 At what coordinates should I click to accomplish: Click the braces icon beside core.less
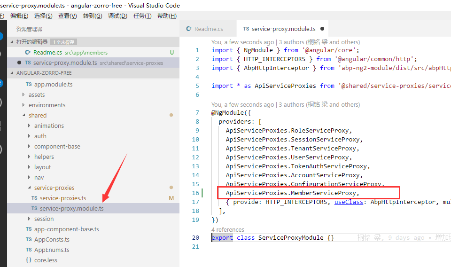coord(29,260)
